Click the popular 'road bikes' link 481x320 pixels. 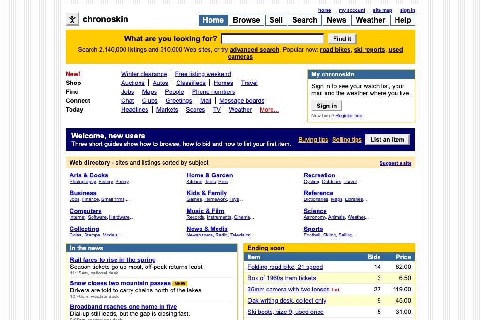[x=335, y=50]
